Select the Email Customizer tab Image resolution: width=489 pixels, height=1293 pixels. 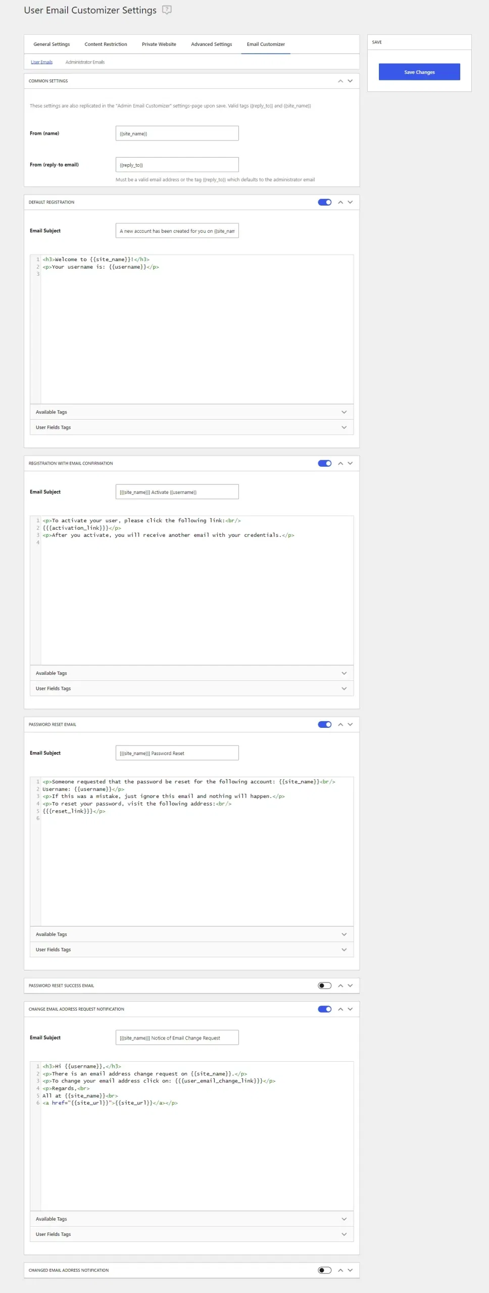pyautogui.click(x=266, y=44)
